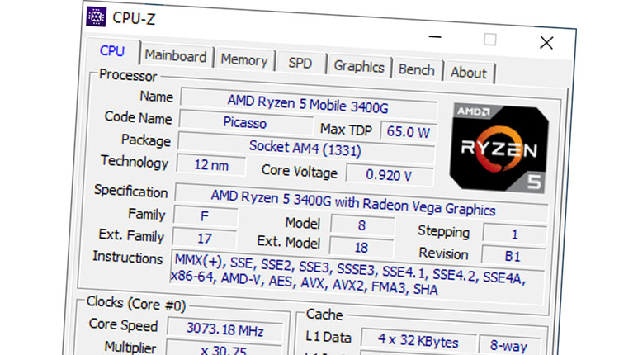Open the About tab

point(469,73)
